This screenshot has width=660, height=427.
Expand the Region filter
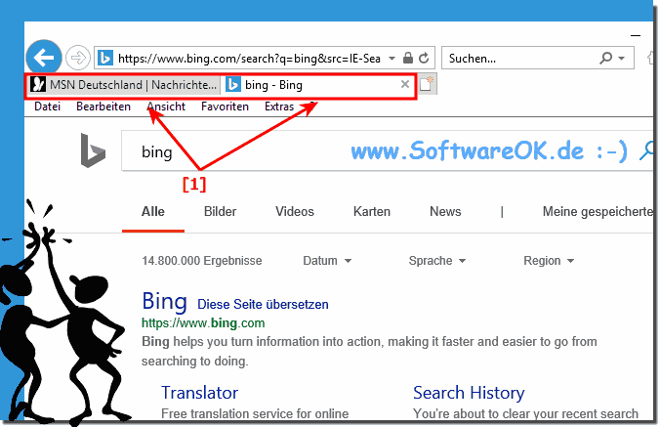tap(549, 261)
